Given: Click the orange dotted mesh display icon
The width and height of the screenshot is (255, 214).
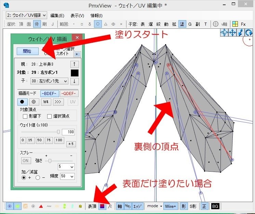Looking at the screenshot, I should pos(25,206).
